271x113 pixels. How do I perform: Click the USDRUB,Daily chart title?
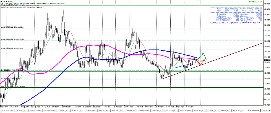(7, 1)
